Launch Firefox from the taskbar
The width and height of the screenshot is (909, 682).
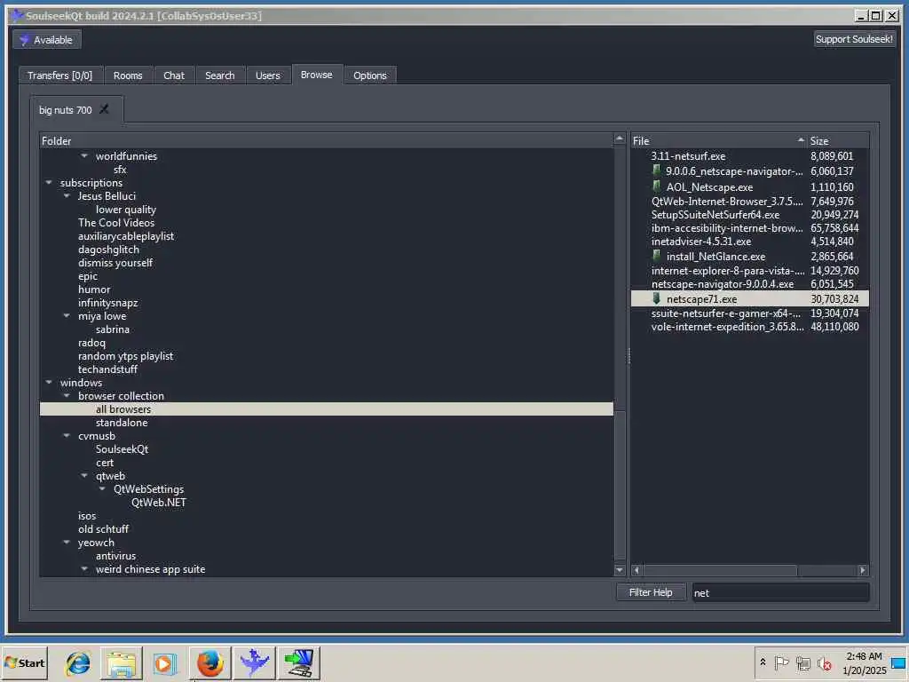[209, 662]
